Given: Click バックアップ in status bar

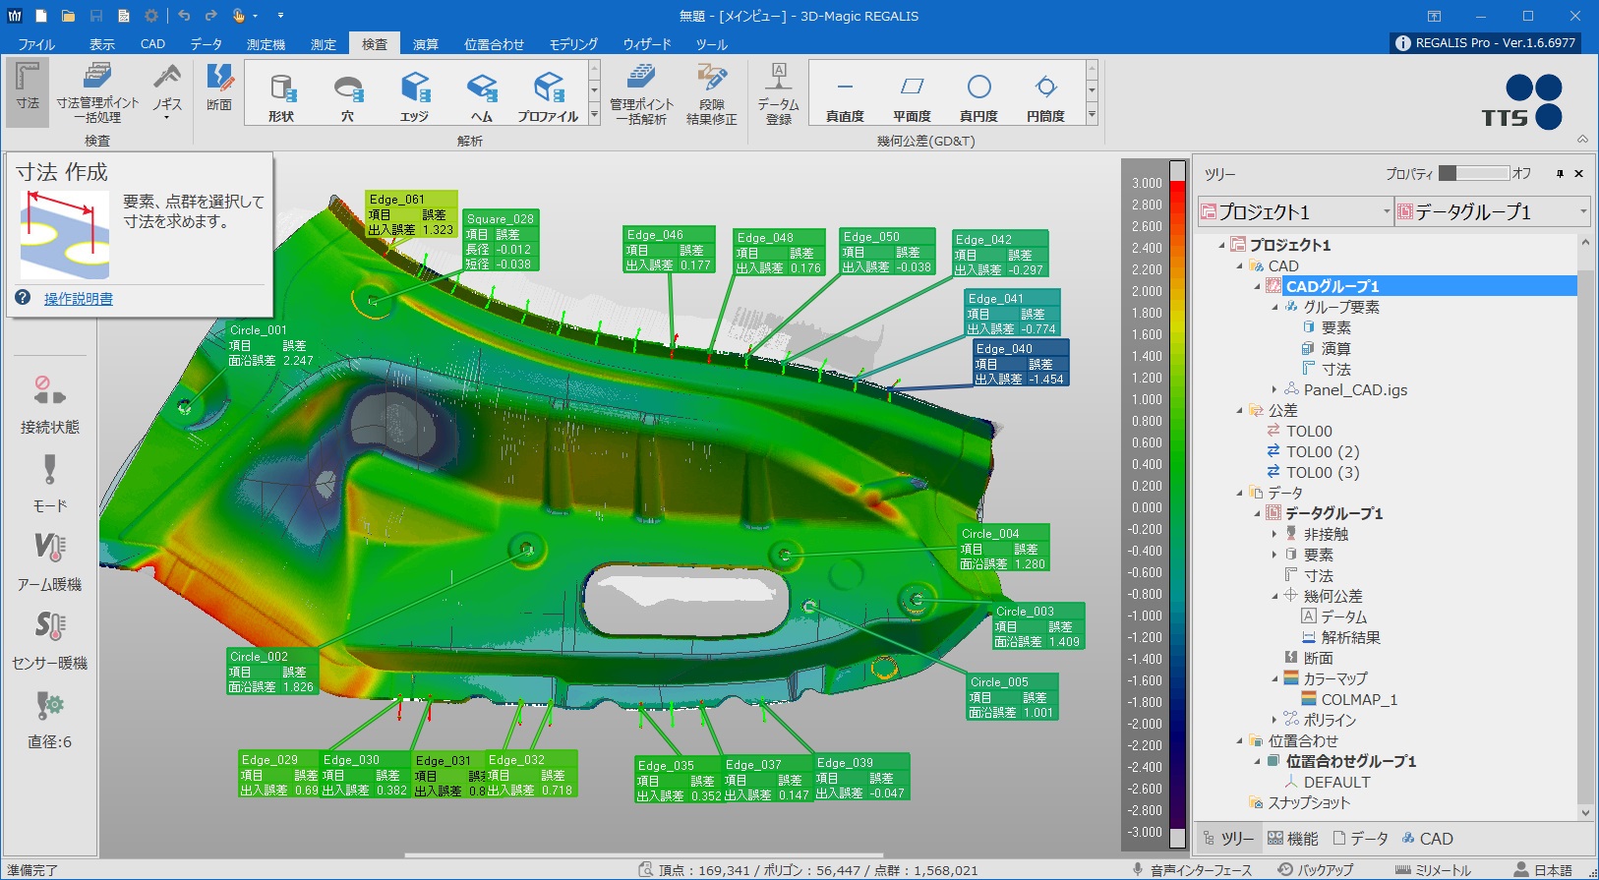Looking at the screenshot, I should (x=1316, y=870).
